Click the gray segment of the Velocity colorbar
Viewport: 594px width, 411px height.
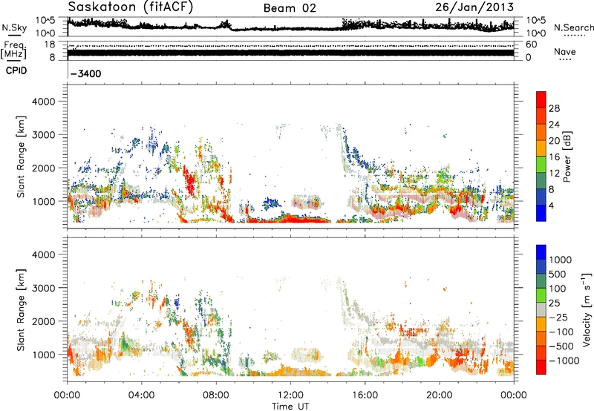[x=541, y=310]
